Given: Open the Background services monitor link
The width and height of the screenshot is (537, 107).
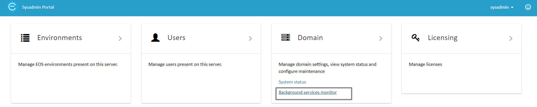Looking at the screenshot, I should coord(308,92).
